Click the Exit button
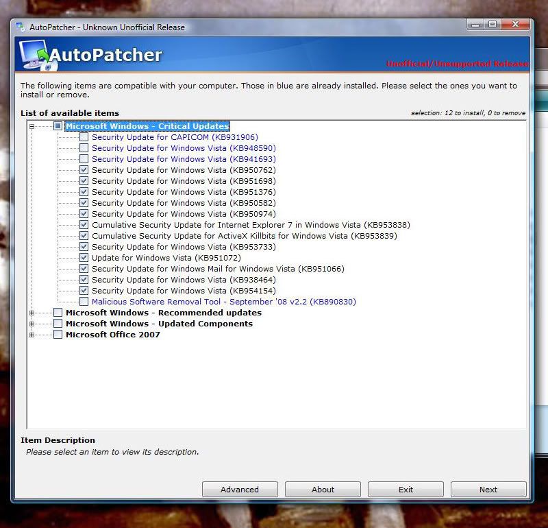The height and width of the screenshot is (528, 548). click(406, 489)
